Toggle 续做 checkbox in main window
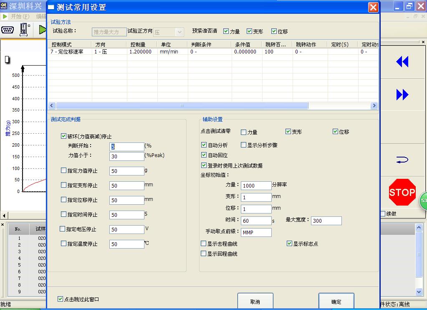This screenshot has width=427, height=310. point(383,214)
